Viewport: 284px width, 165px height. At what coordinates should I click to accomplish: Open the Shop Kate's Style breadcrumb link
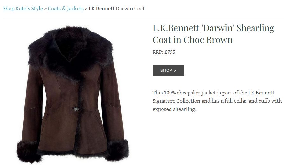click(23, 9)
